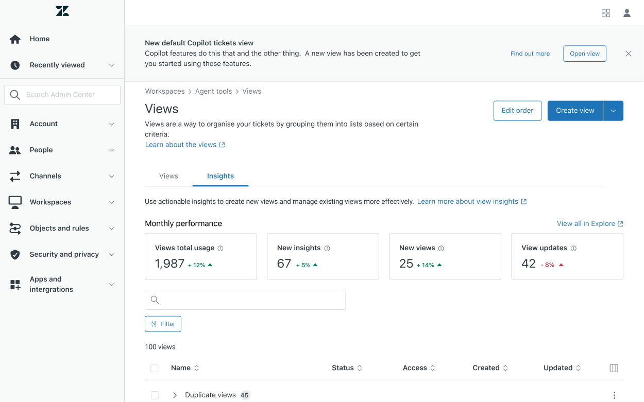Click the Zendesk logo icon

[62, 11]
